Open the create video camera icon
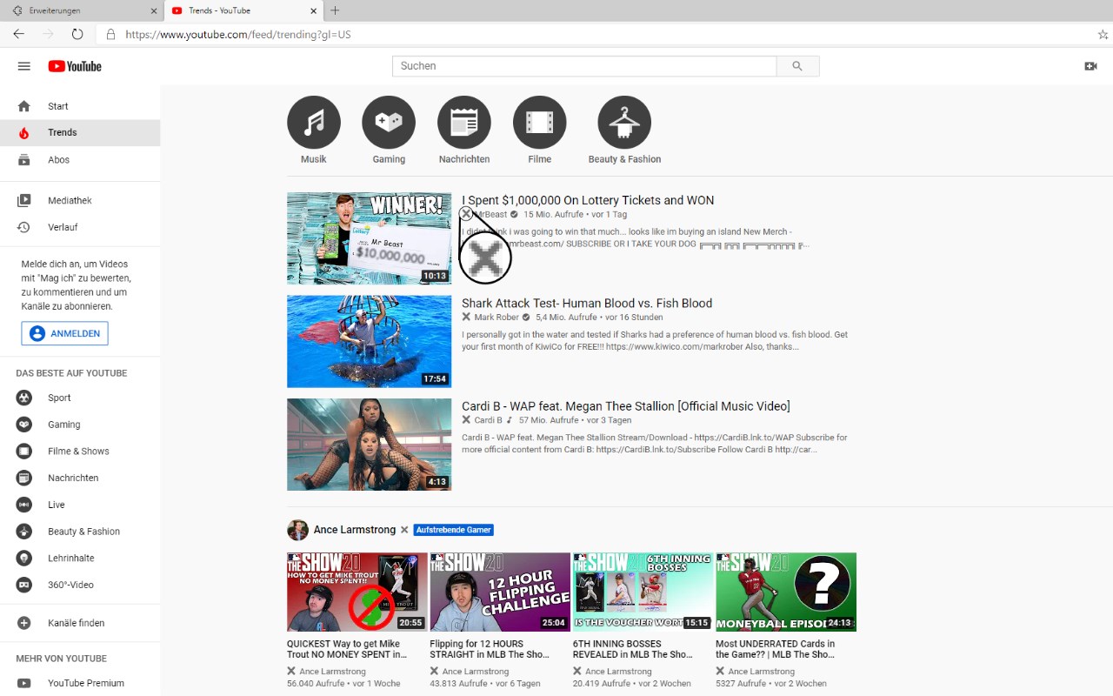 (1090, 66)
